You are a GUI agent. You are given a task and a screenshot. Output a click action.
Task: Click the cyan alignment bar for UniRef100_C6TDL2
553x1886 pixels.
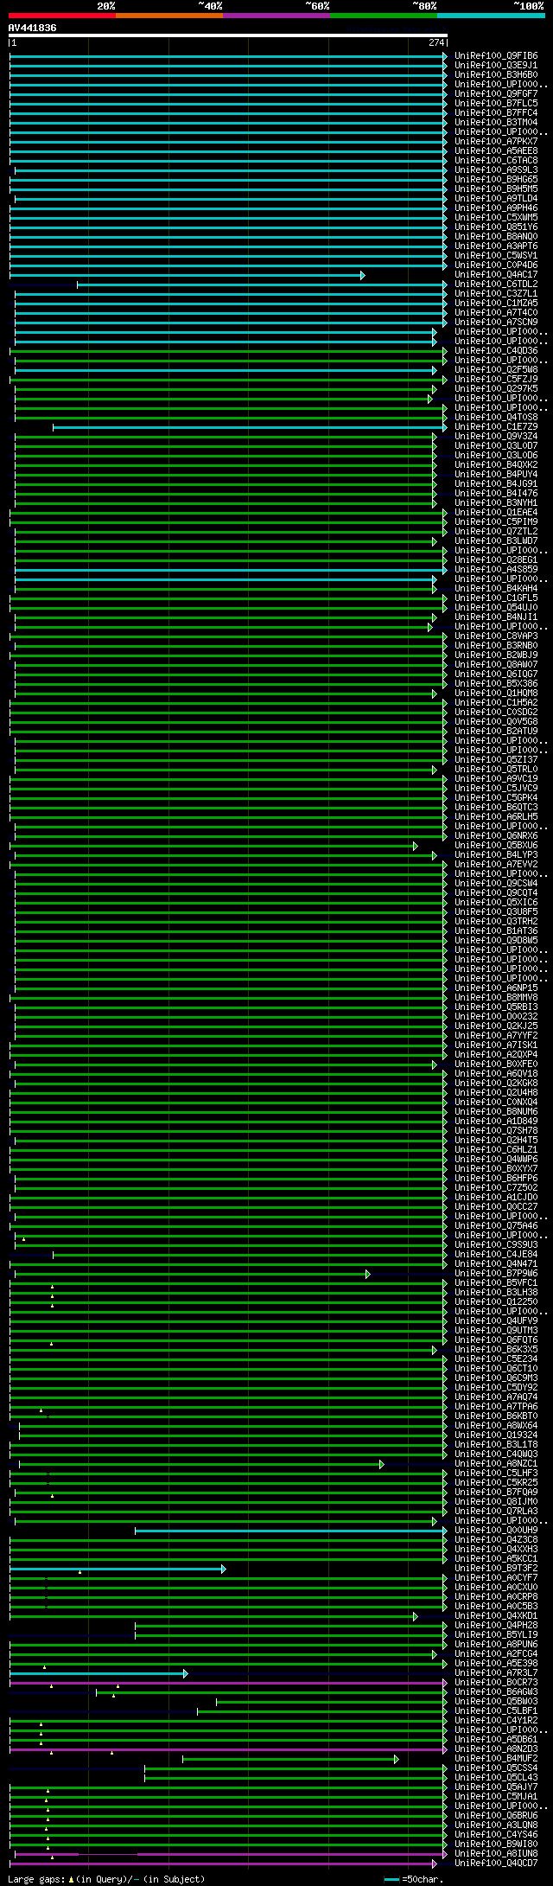point(262,284)
